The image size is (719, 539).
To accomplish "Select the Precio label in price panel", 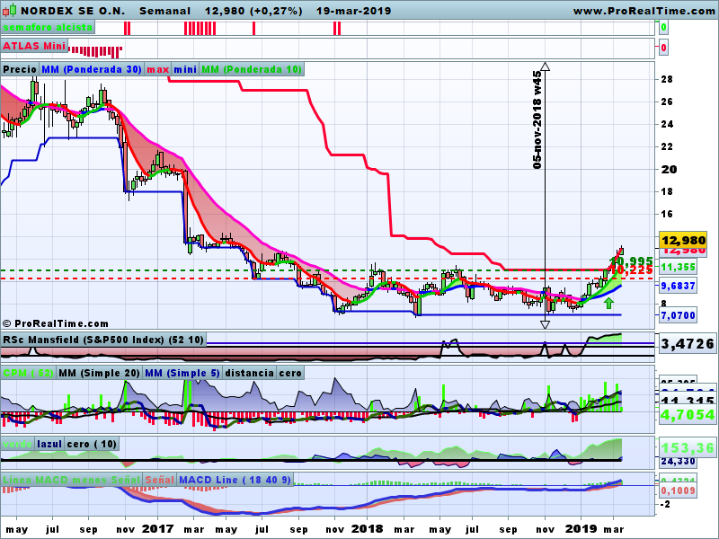I will click(x=20, y=69).
